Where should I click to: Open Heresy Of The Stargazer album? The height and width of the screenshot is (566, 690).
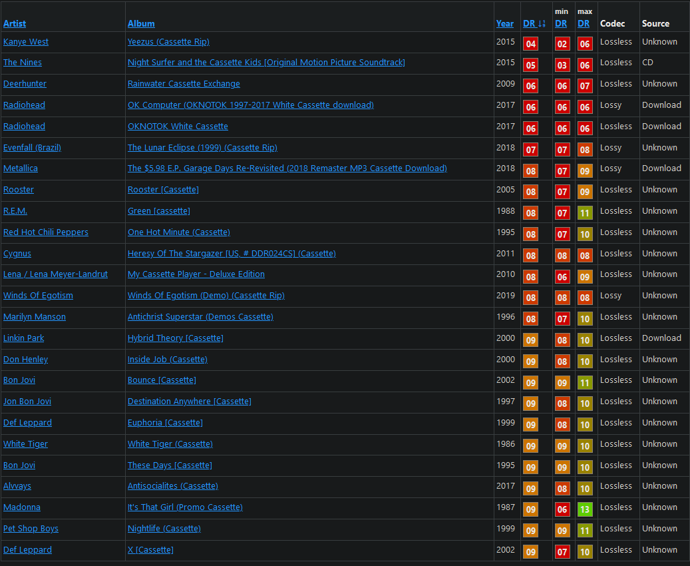232,254
